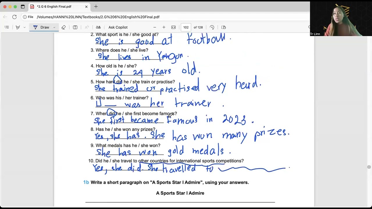View site information File icon
The height and width of the screenshot is (209, 372).
pyautogui.click(x=28, y=17)
